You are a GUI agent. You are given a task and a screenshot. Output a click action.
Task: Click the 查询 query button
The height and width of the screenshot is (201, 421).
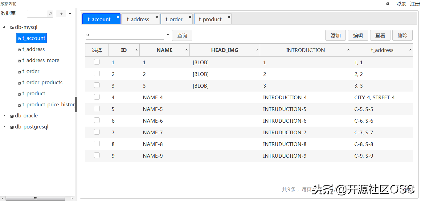pos(182,36)
